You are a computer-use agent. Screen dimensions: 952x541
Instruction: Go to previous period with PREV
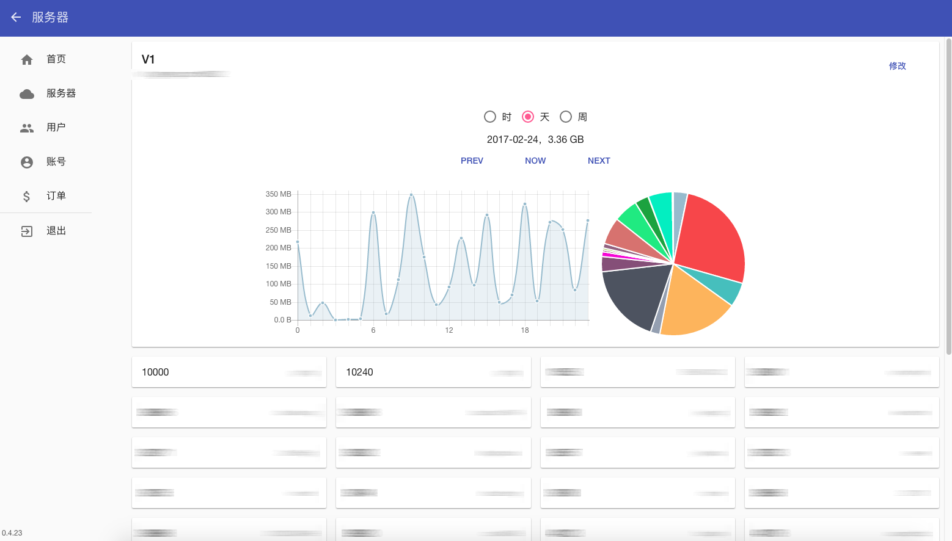pos(472,161)
